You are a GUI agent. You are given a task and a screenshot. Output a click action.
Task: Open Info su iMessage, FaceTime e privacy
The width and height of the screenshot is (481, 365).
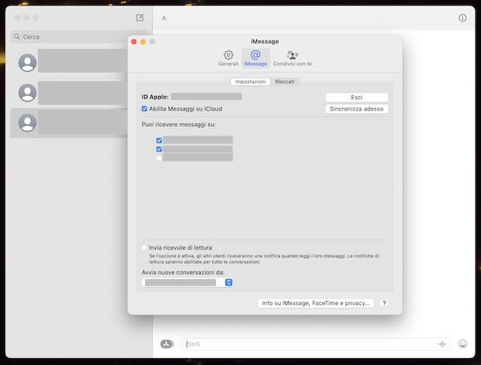click(315, 303)
